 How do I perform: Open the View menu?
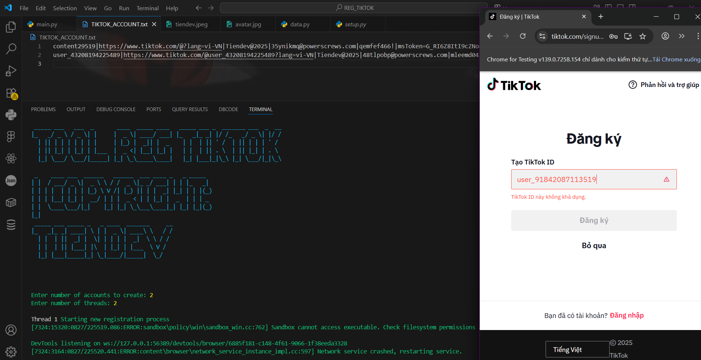(90, 8)
